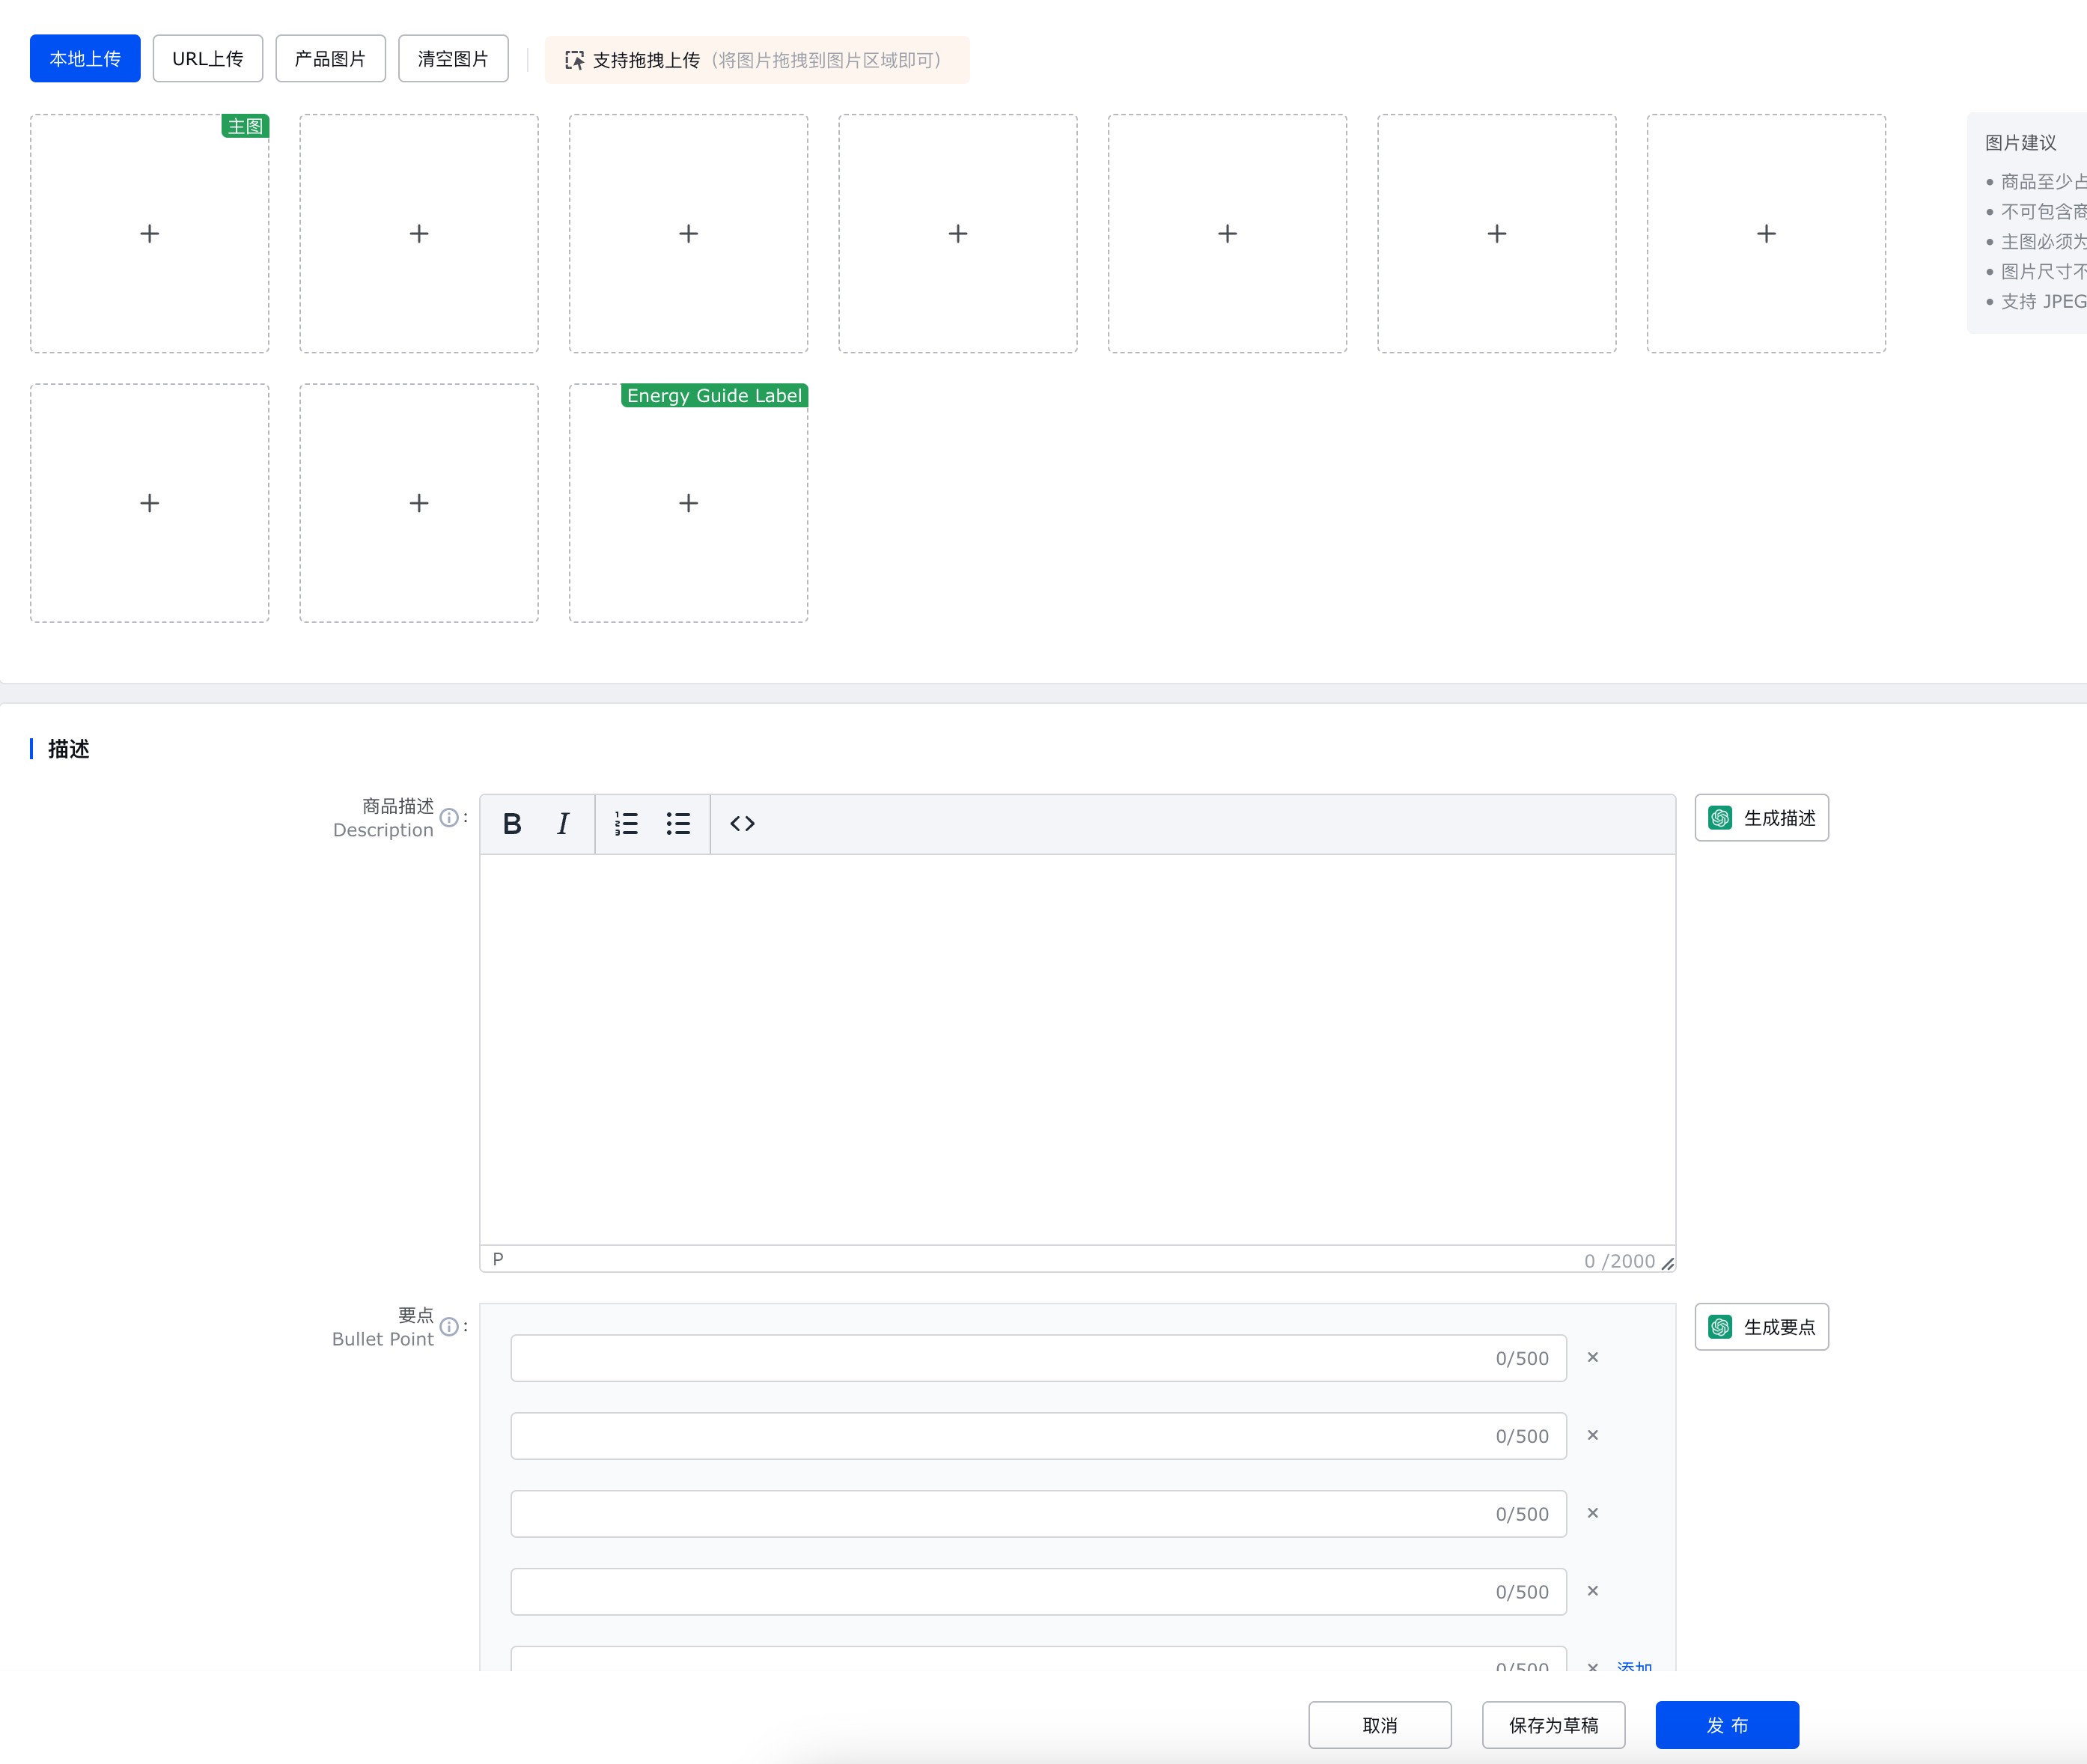Insert bulleted list in description
The height and width of the screenshot is (1764, 2087).
677,824
